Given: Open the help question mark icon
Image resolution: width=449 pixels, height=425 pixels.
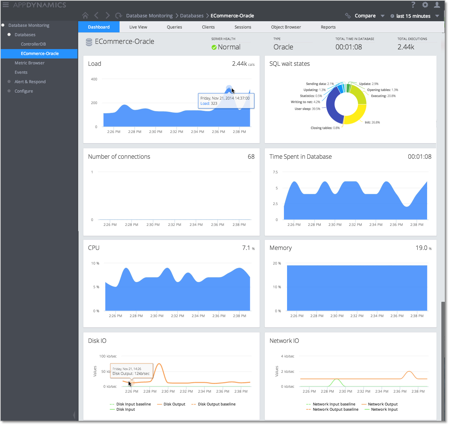Looking at the screenshot, I should [413, 5].
